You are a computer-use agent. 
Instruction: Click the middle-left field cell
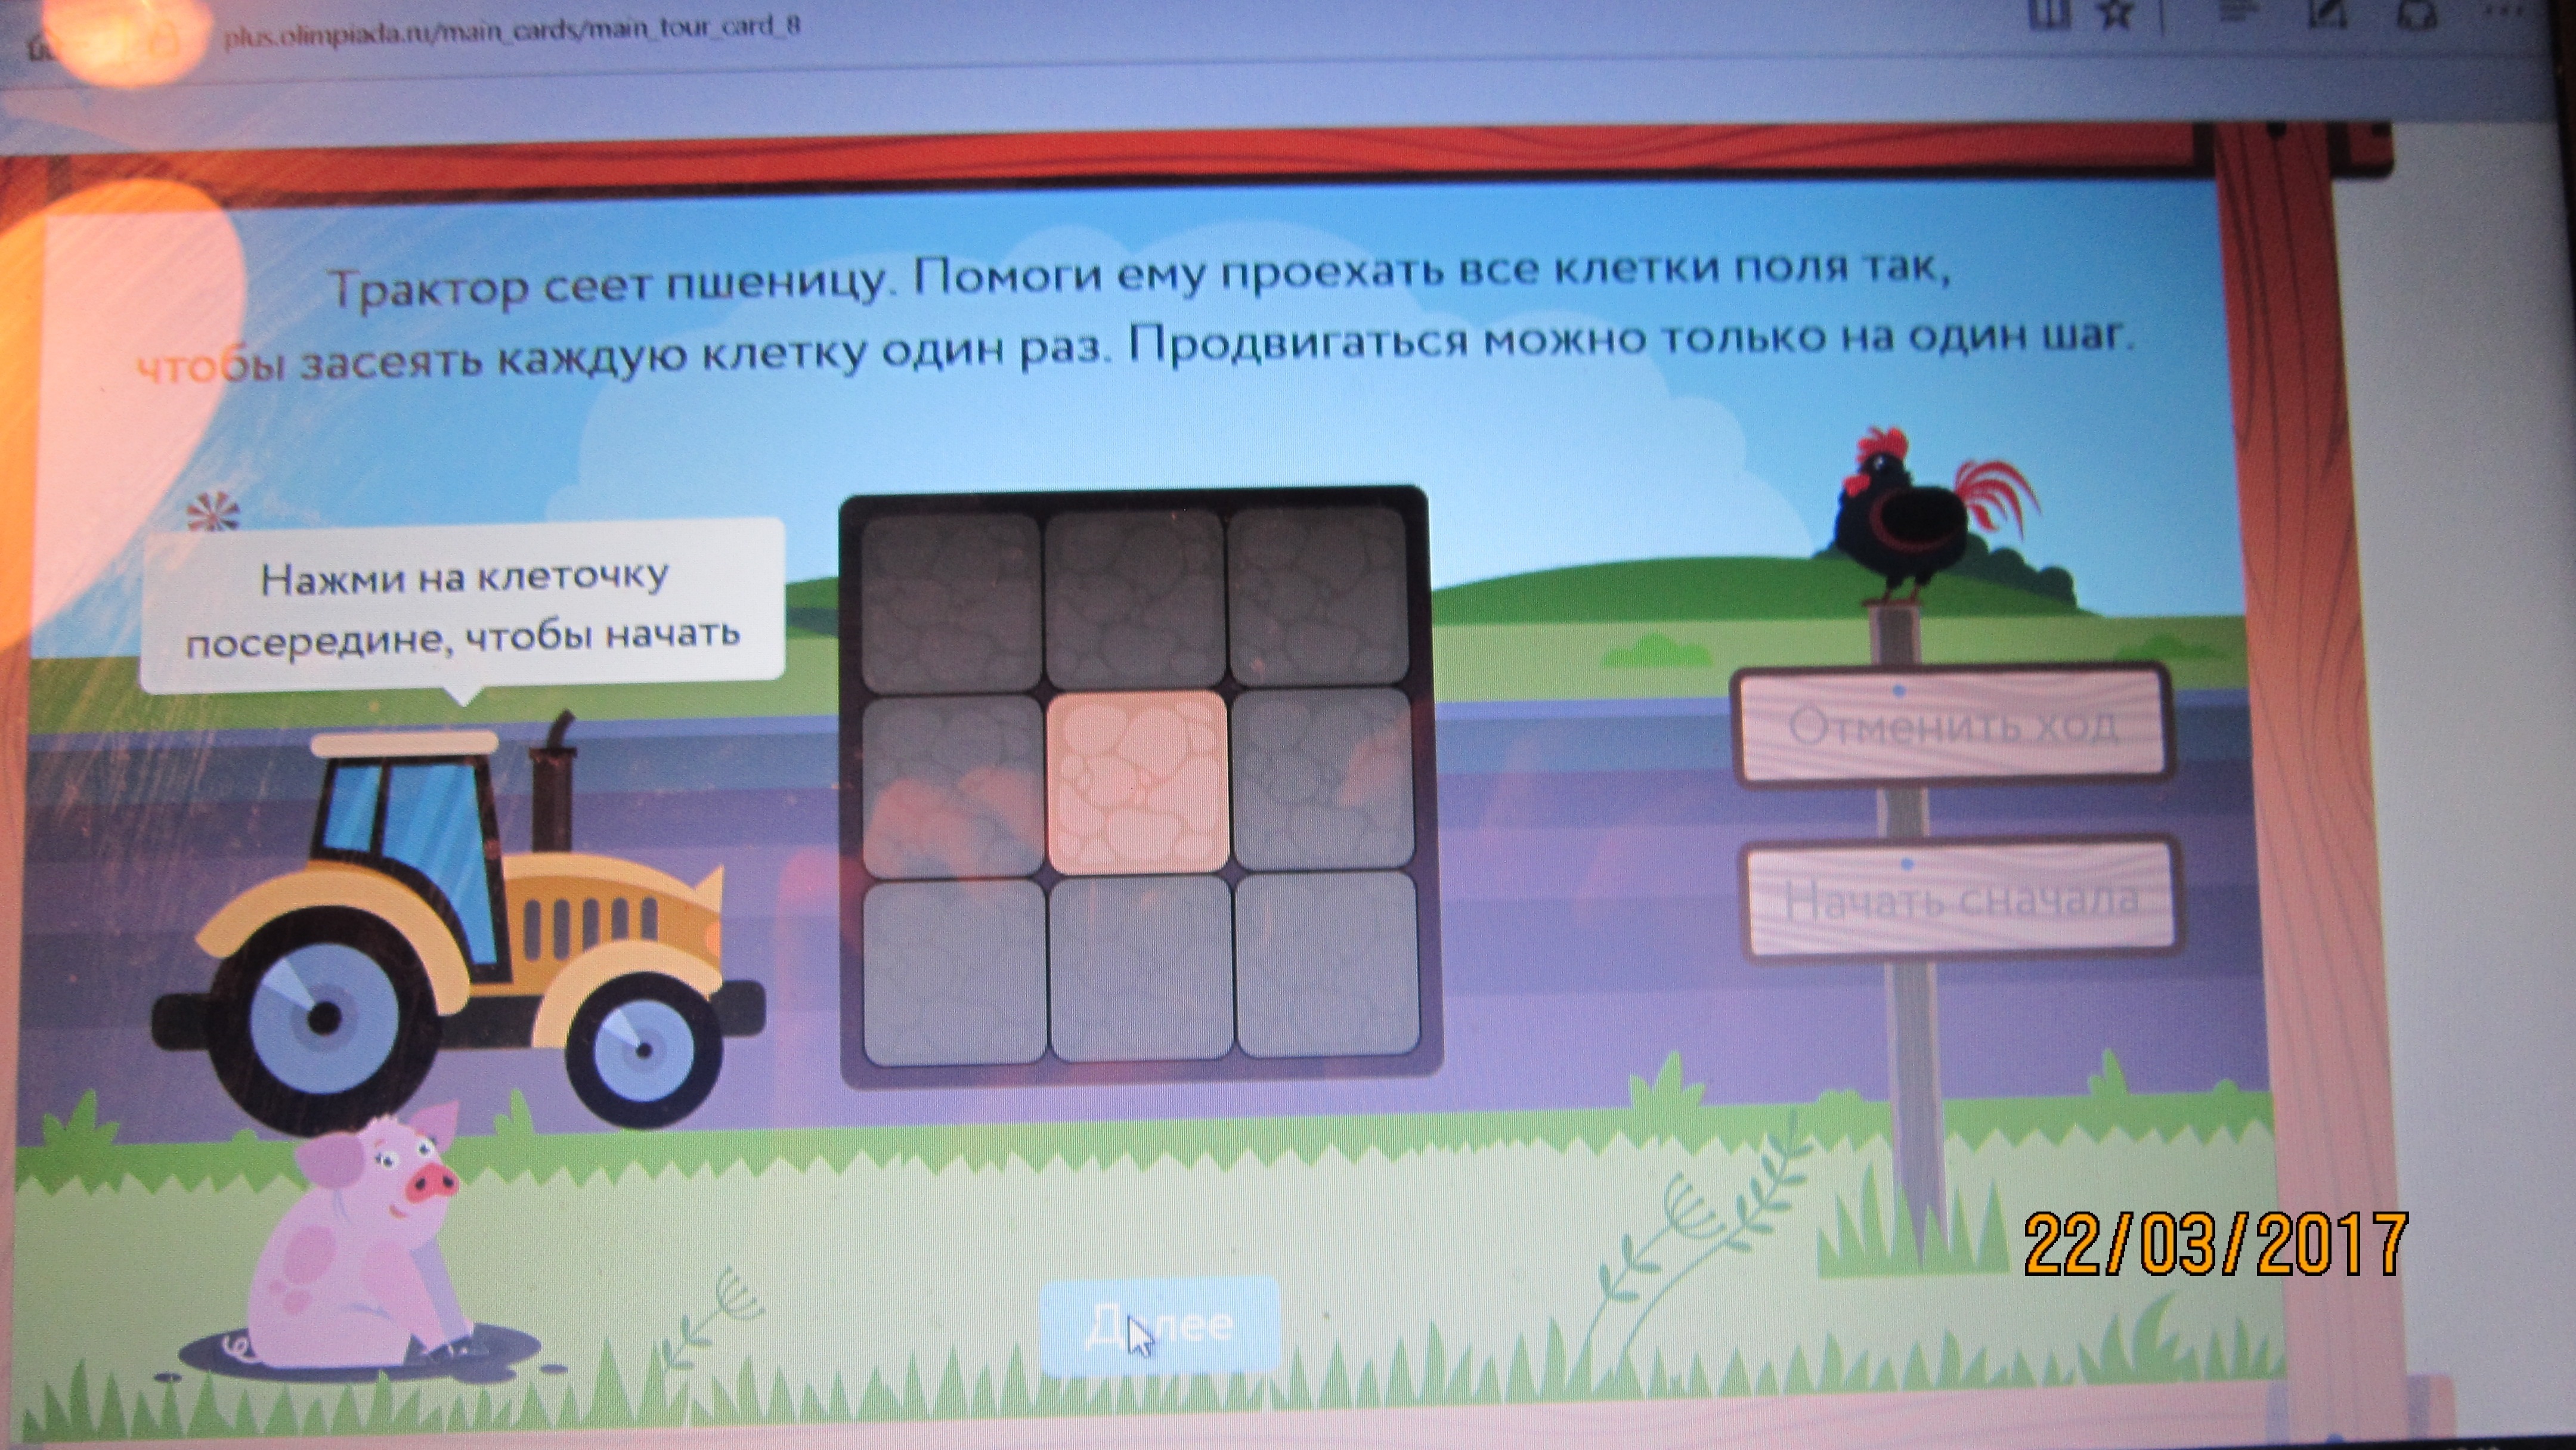953,786
